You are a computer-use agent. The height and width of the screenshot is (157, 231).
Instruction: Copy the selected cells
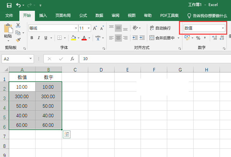18,33
